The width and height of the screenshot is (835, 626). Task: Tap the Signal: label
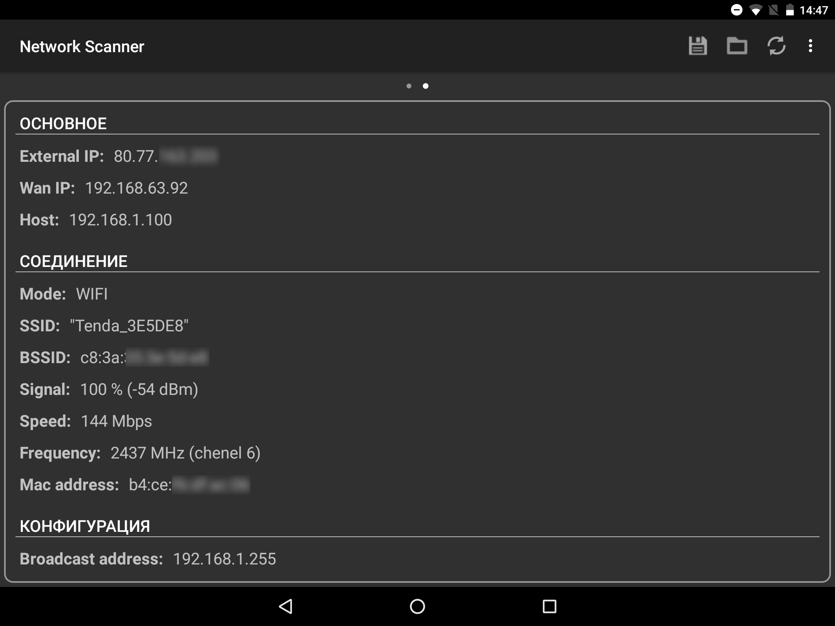(45, 389)
